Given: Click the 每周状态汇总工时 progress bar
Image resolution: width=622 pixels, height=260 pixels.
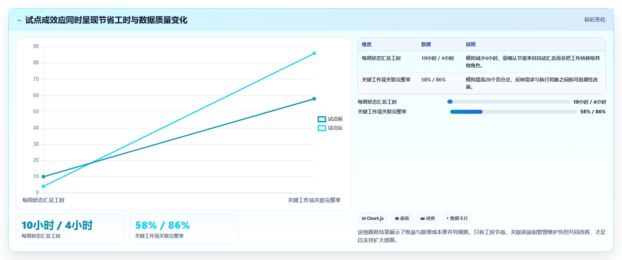Looking at the screenshot, I should click(508, 102).
